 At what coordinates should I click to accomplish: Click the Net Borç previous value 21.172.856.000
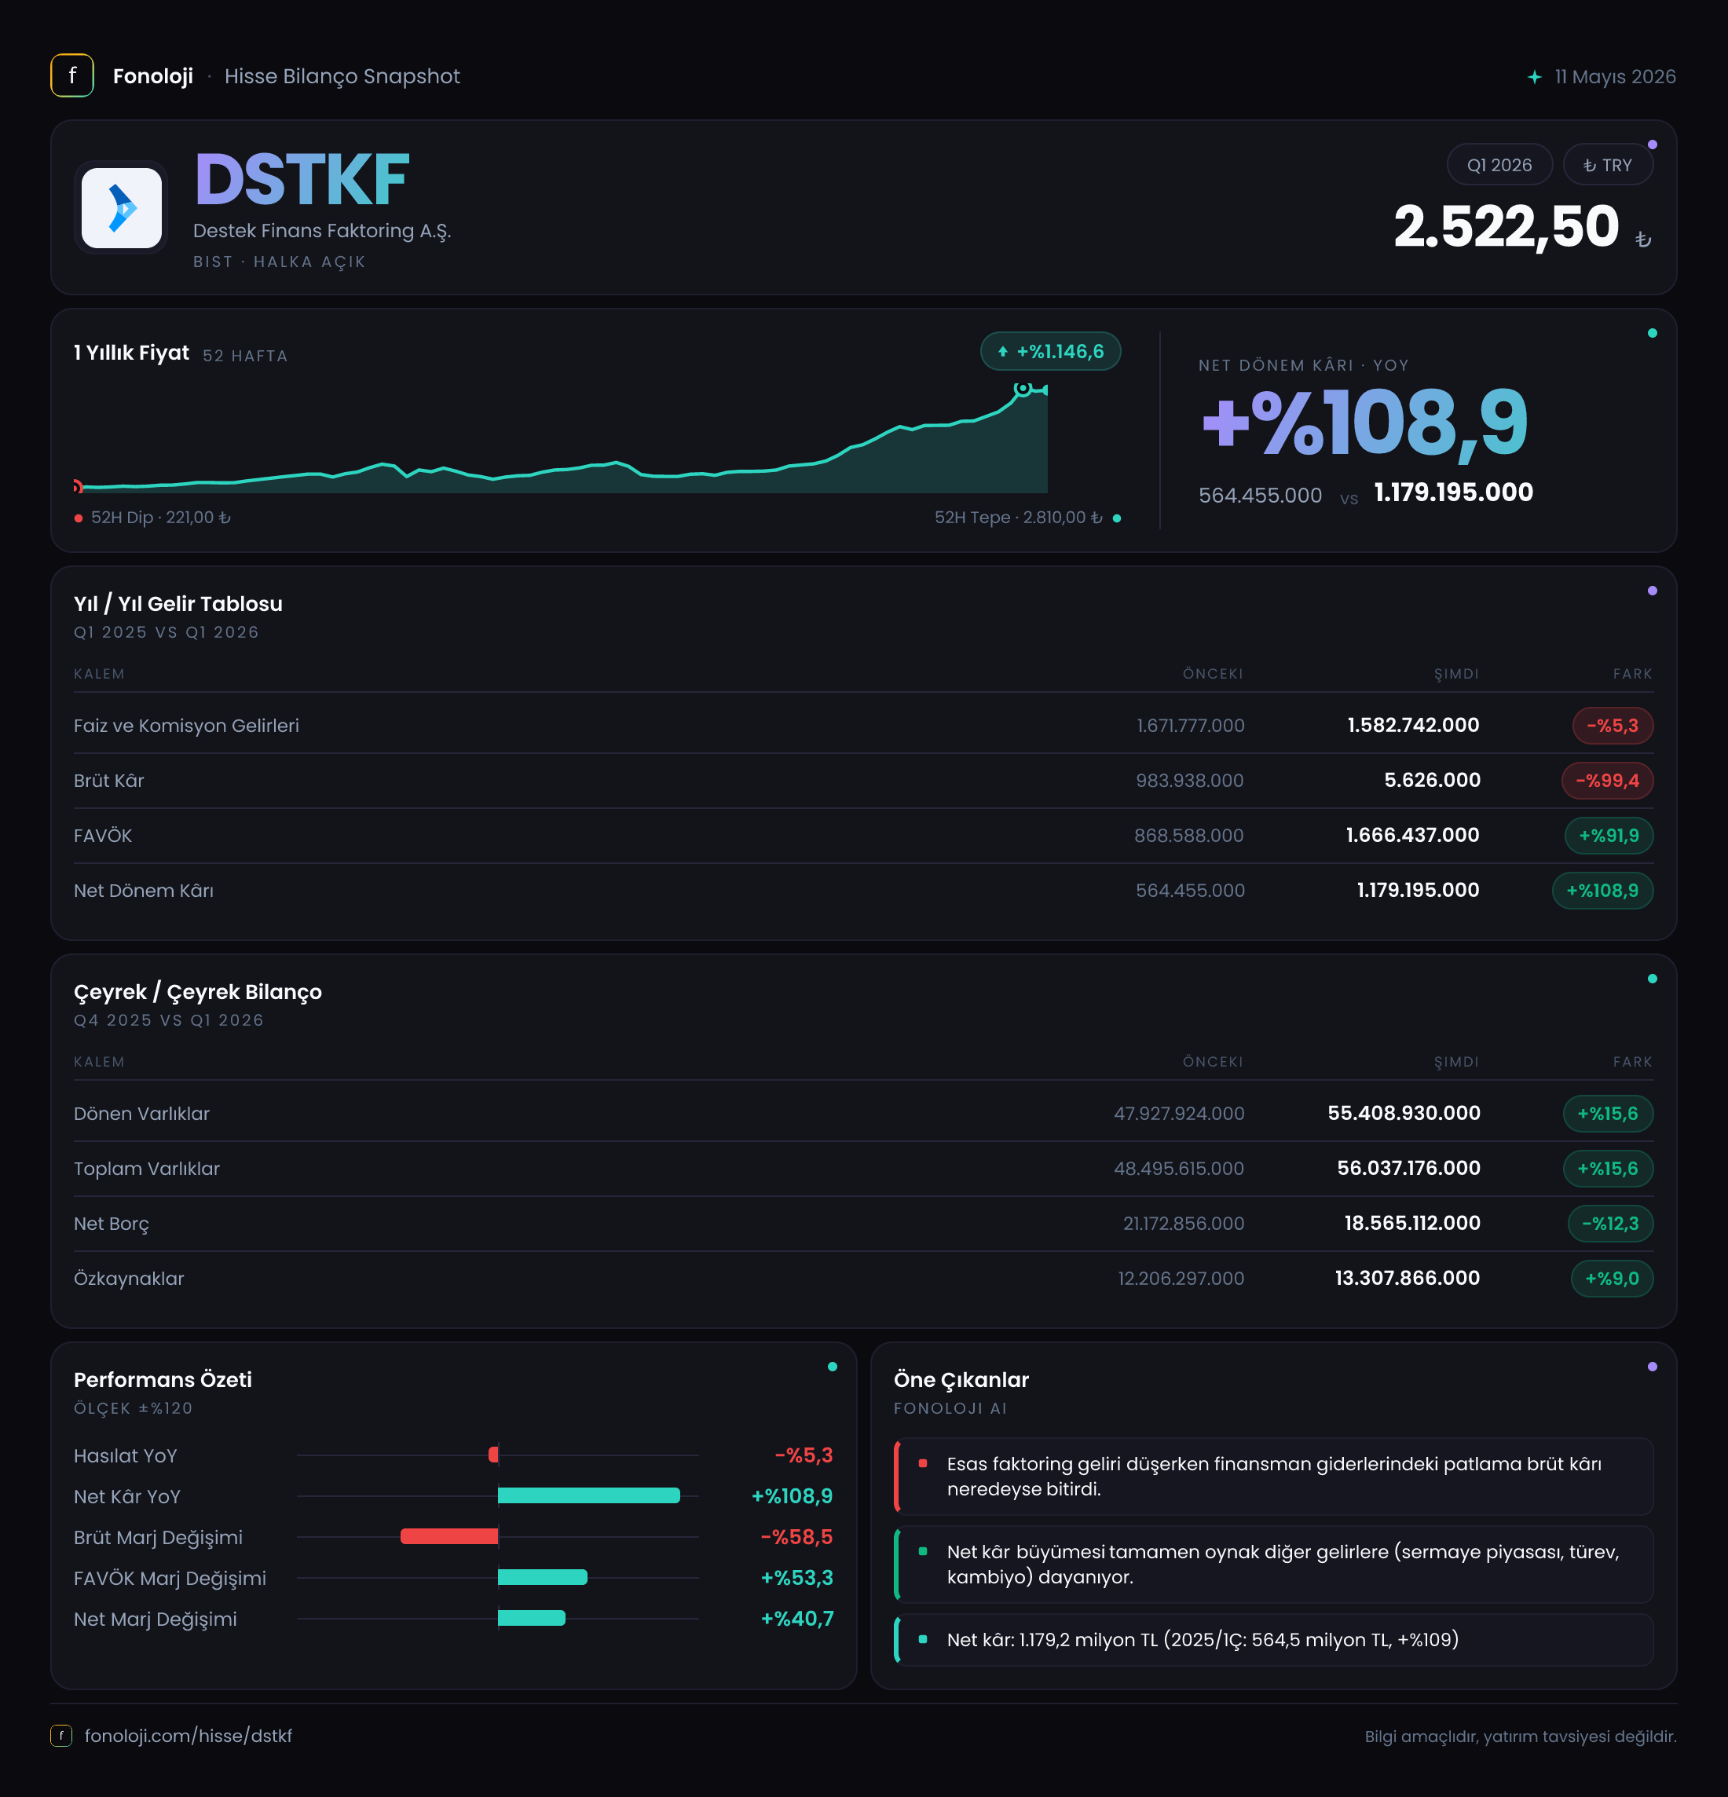point(1184,1224)
